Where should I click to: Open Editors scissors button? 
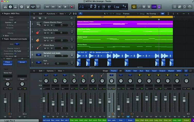(38, 7)
